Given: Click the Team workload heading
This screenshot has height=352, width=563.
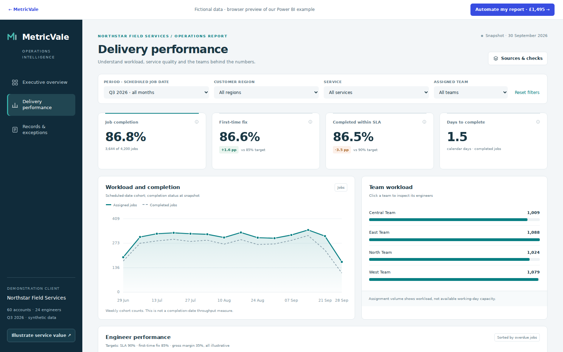Looking at the screenshot, I should (391, 187).
